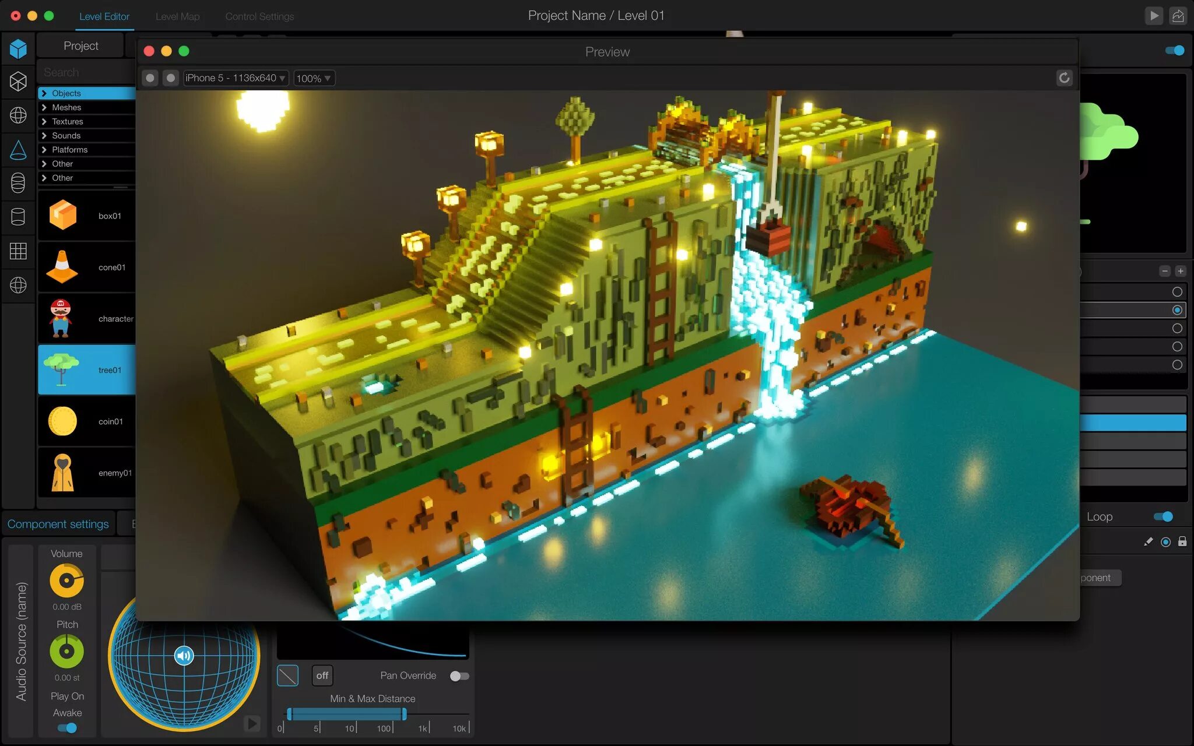Switch to the Level Map tab
This screenshot has width=1194, height=746.
click(177, 15)
